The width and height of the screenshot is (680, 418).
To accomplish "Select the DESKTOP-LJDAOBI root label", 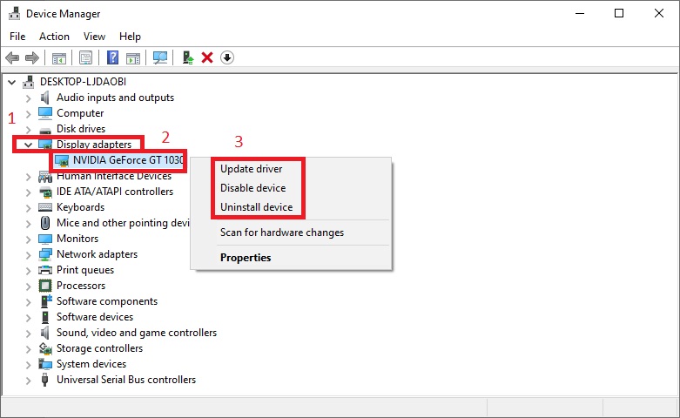I will point(84,82).
